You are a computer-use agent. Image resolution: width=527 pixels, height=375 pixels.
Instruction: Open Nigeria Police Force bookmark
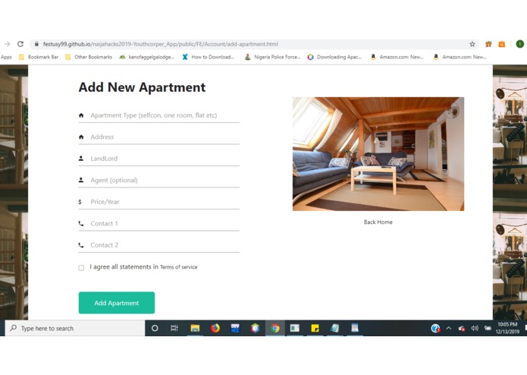click(x=272, y=57)
